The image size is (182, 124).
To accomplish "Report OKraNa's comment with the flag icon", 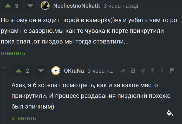I will (172, 70).
